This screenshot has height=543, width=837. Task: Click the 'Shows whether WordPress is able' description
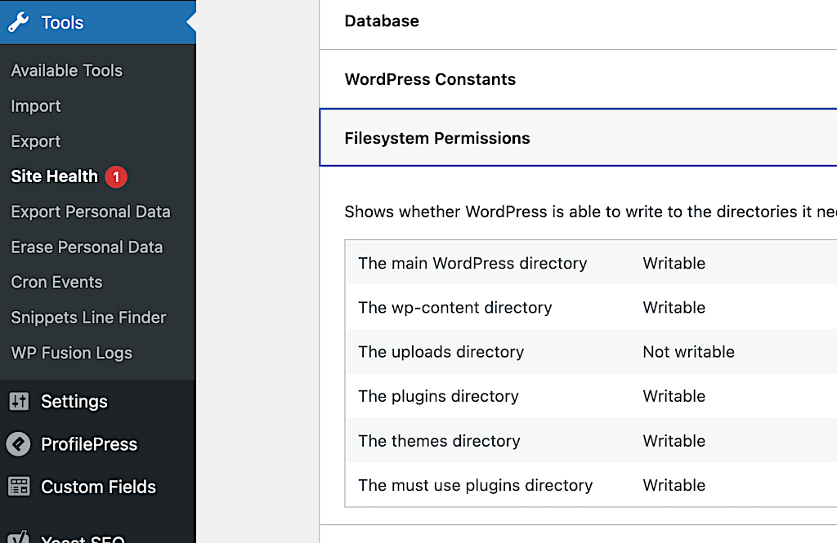590,211
